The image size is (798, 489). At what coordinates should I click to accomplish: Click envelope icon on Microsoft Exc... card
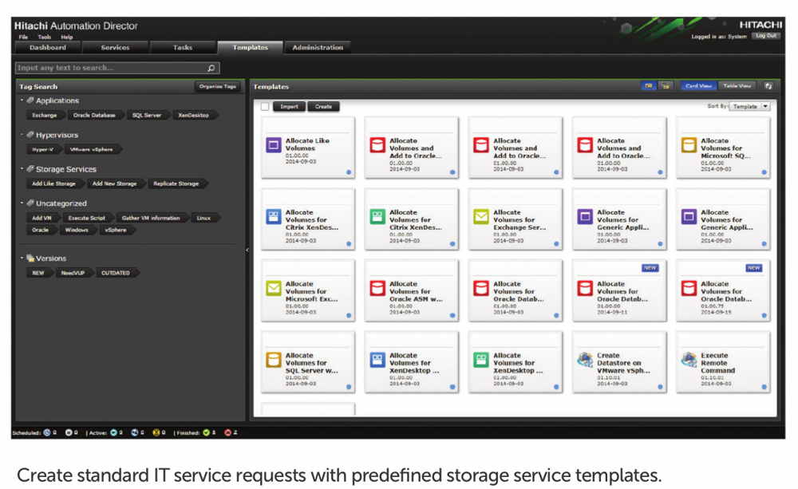273,289
